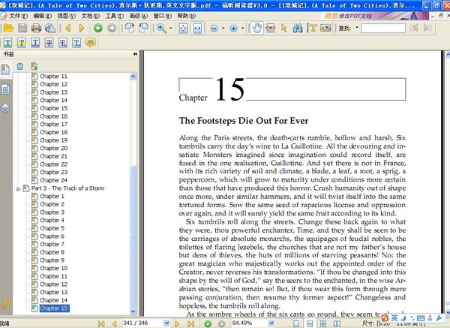450x328 pixels.
Task: Open the 查找 search options dropdown
Action: coord(357,28)
